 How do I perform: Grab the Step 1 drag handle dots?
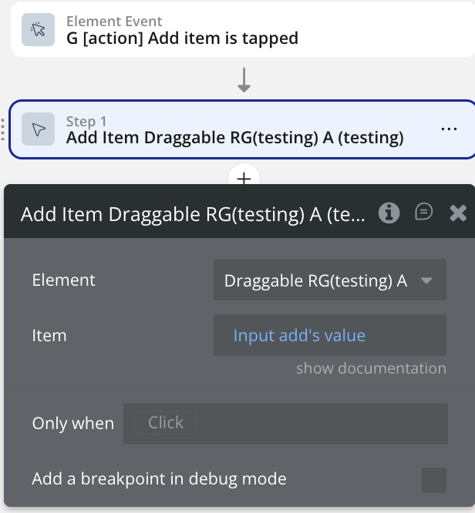coord(3,129)
